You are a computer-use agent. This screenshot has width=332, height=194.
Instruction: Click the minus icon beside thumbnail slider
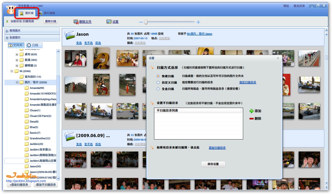[141, 22]
